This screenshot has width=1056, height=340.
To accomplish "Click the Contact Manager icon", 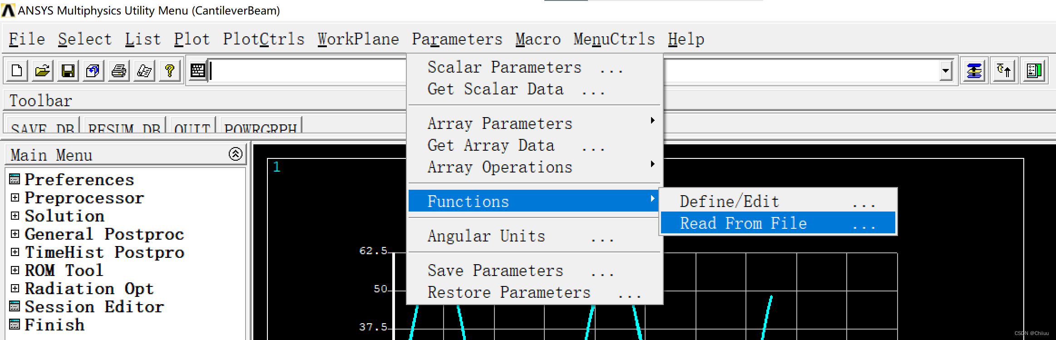I will point(1034,70).
